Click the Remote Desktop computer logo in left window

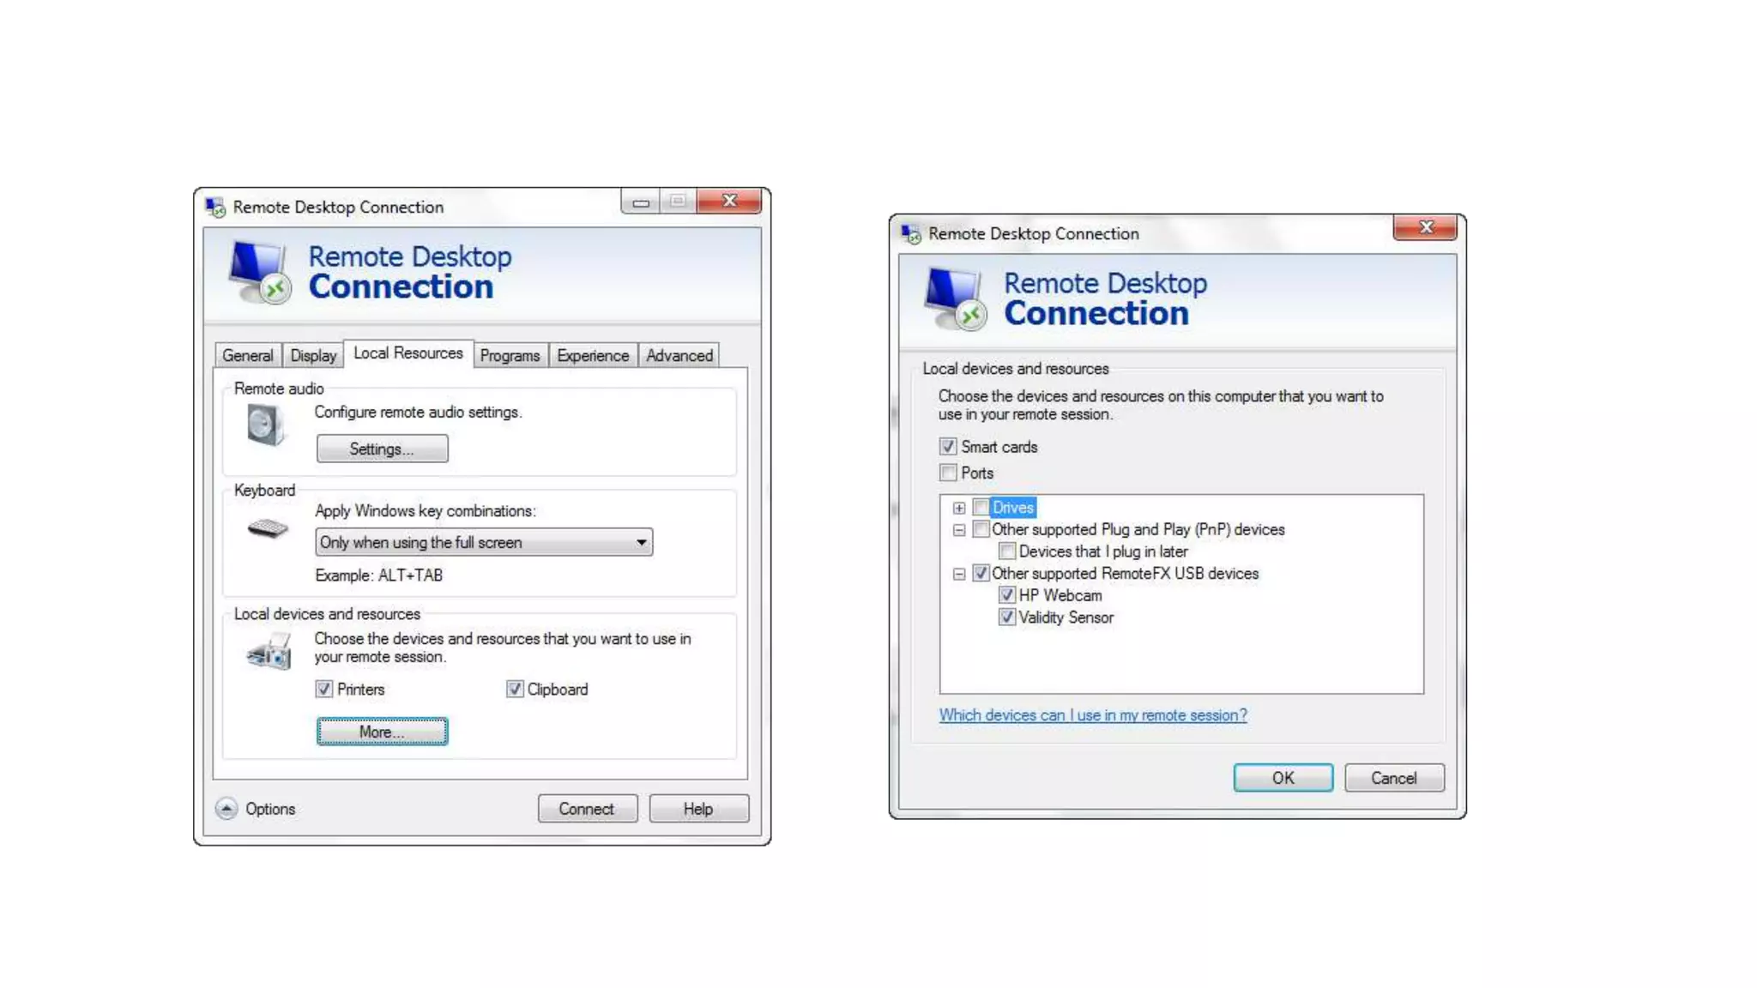(260, 272)
